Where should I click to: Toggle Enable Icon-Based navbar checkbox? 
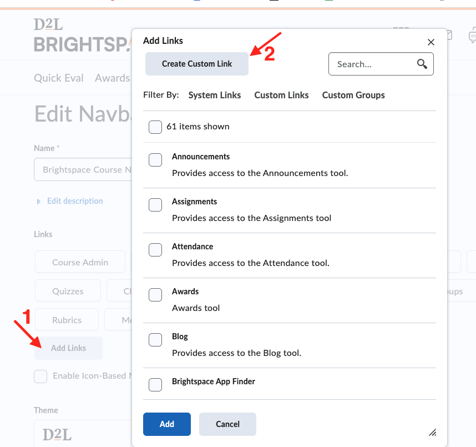pos(40,376)
